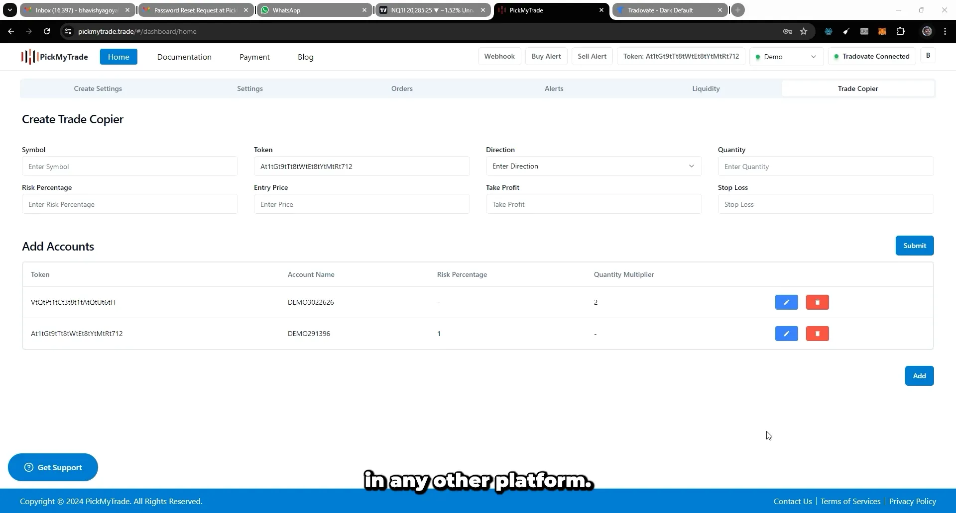
Task: Open the Orders tab
Action: point(402,88)
